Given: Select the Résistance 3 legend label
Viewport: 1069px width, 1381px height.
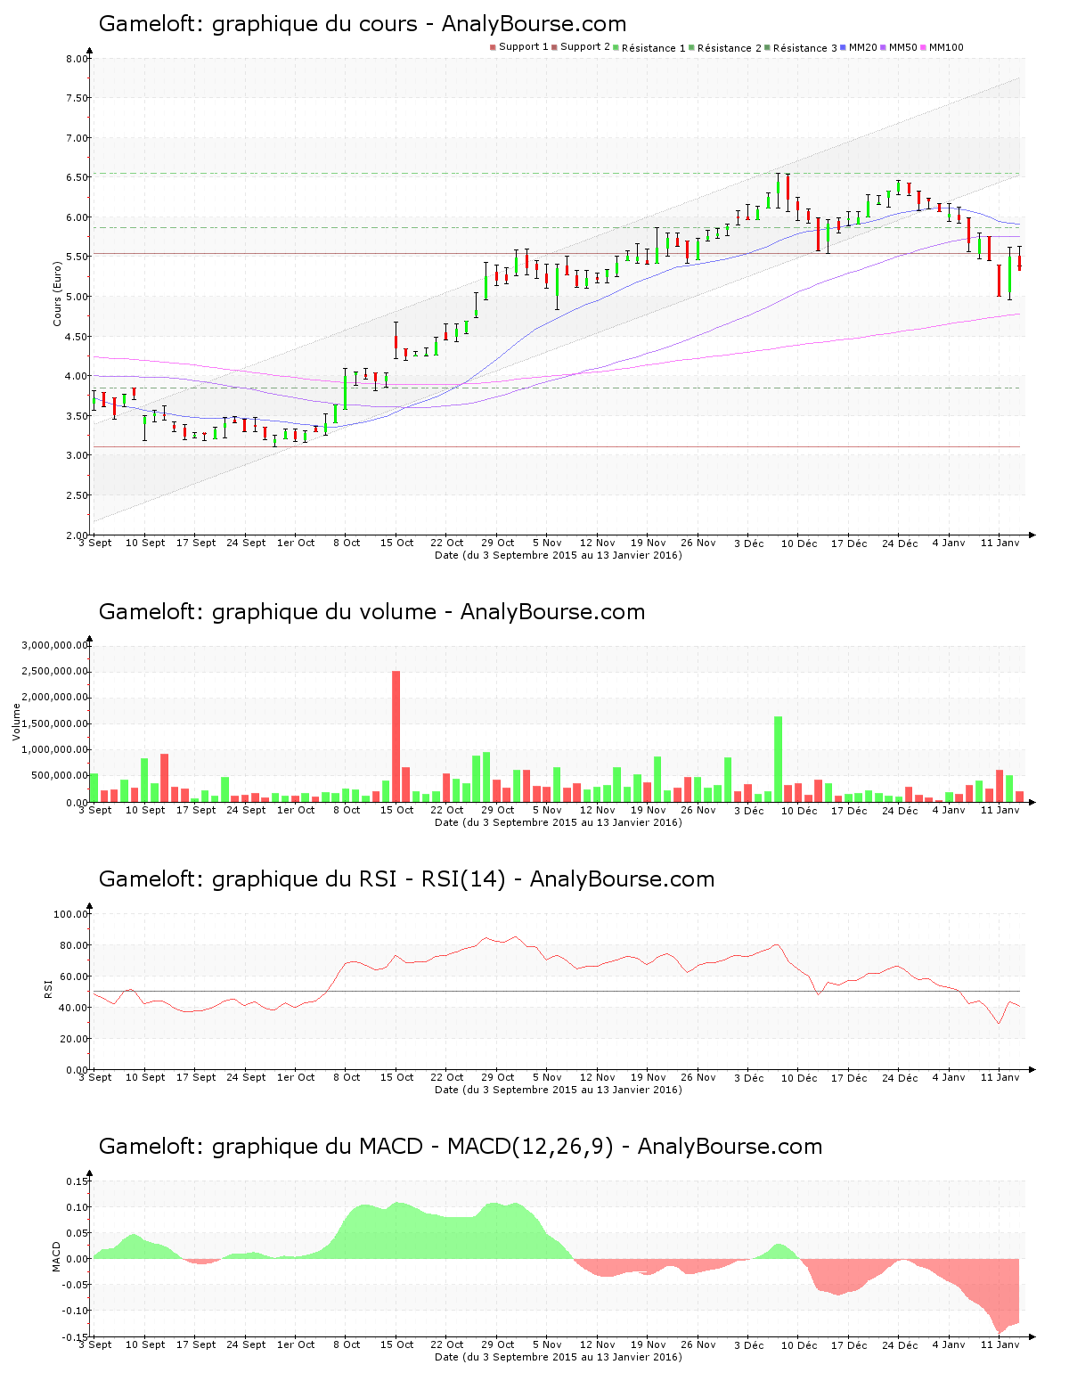Looking at the screenshot, I should tap(805, 47).
